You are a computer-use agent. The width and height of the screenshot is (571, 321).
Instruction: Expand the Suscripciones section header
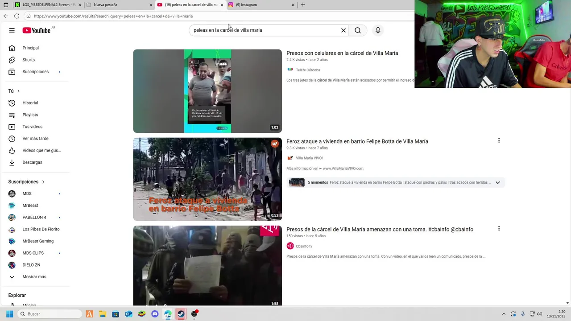click(27, 182)
